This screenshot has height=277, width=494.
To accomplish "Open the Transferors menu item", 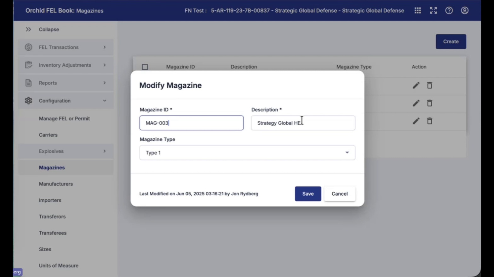I will pos(52,216).
